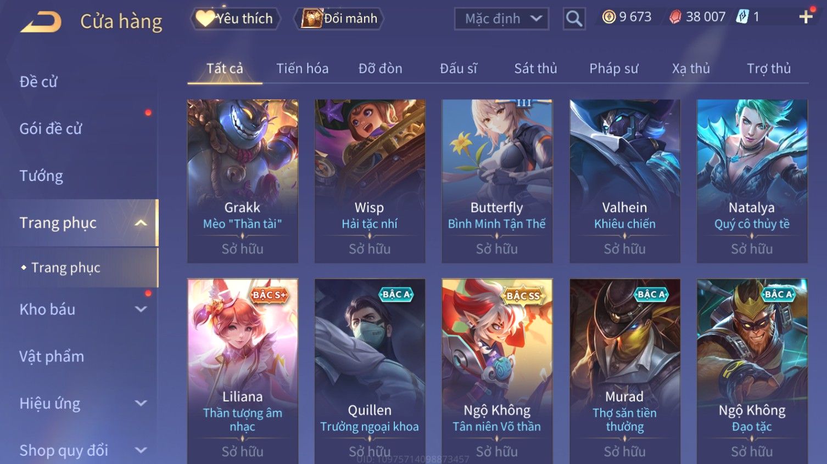Select the Liliana Thần tượng âm nhạc skin

coord(242,371)
